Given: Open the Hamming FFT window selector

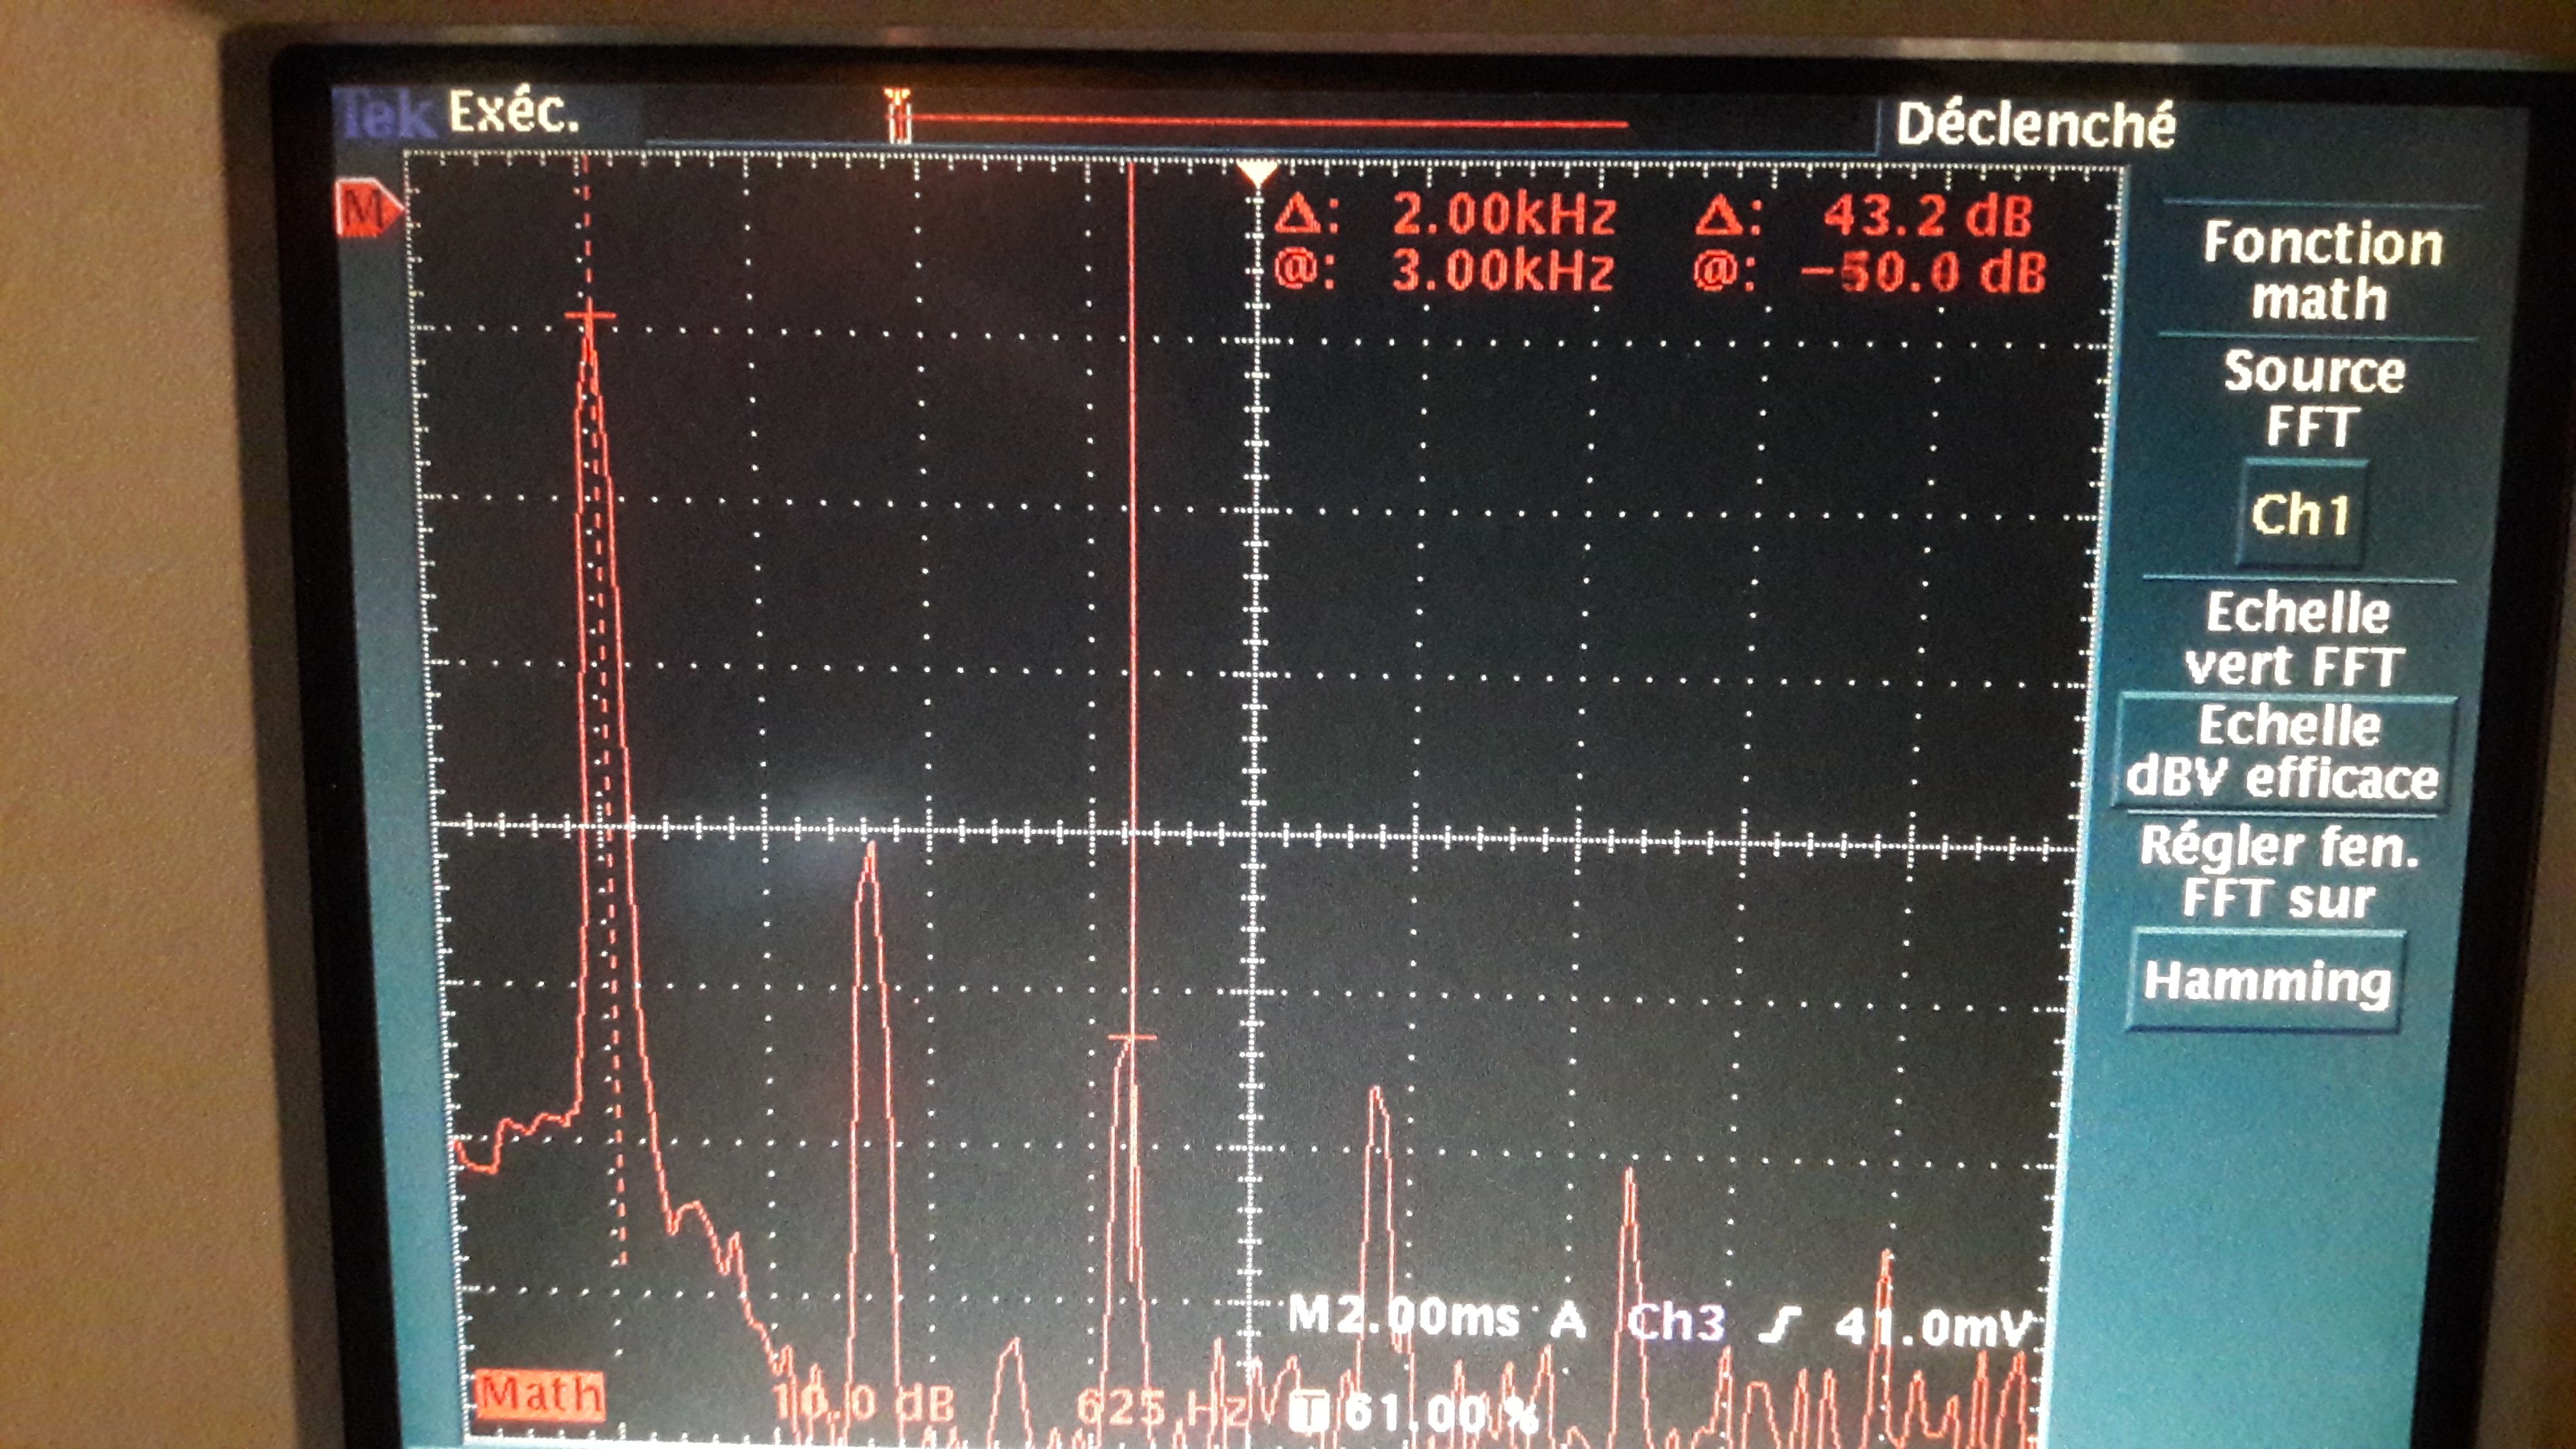Looking at the screenshot, I should coord(2266,981).
